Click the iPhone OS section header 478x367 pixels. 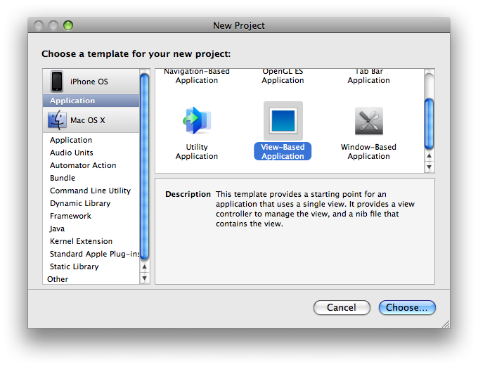pyautogui.click(x=91, y=82)
